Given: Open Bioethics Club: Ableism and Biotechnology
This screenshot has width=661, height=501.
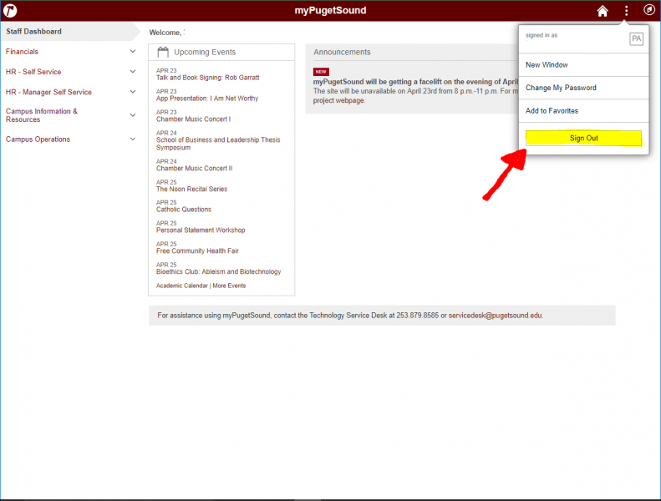Looking at the screenshot, I should pyautogui.click(x=218, y=271).
